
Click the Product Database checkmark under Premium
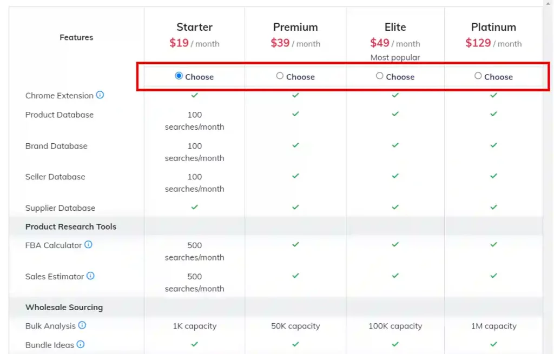click(295, 114)
